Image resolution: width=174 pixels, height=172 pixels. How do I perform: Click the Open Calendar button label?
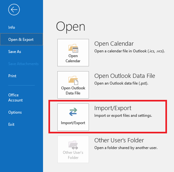point(73,58)
